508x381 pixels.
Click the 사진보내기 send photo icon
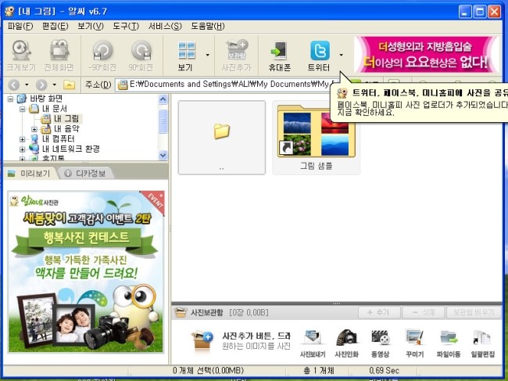[313, 342]
